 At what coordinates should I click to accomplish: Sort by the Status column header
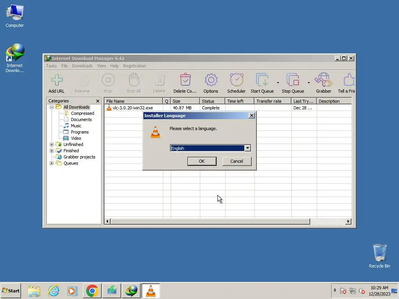[212, 101]
